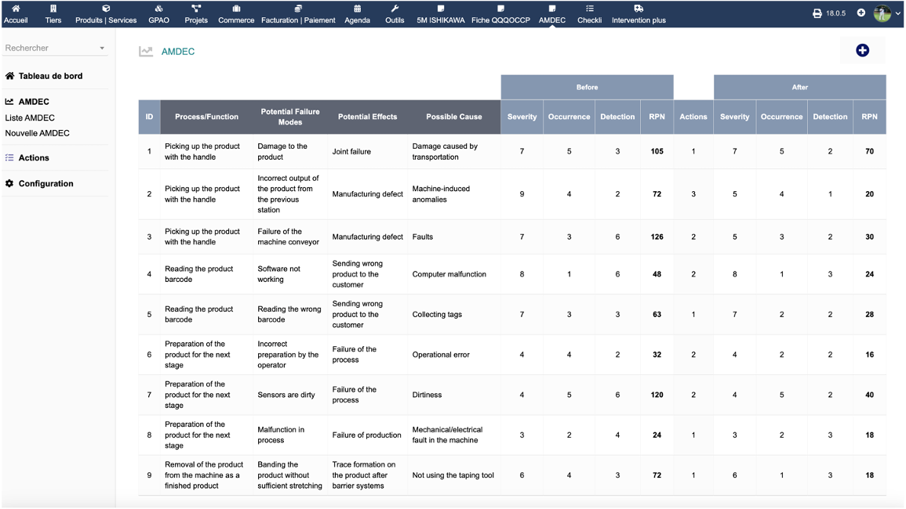The width and height of the screenshot is (906, 509).
Task: Open the Facturation | Paiement menu
Action: (x=298, y=14)
